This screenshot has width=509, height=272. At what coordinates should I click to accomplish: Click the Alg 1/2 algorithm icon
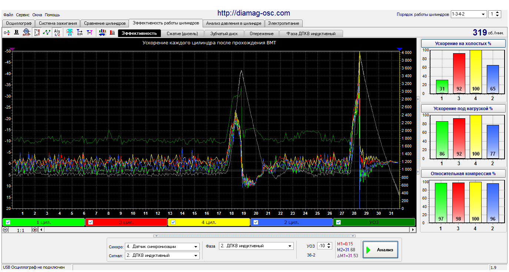[57, 33]
